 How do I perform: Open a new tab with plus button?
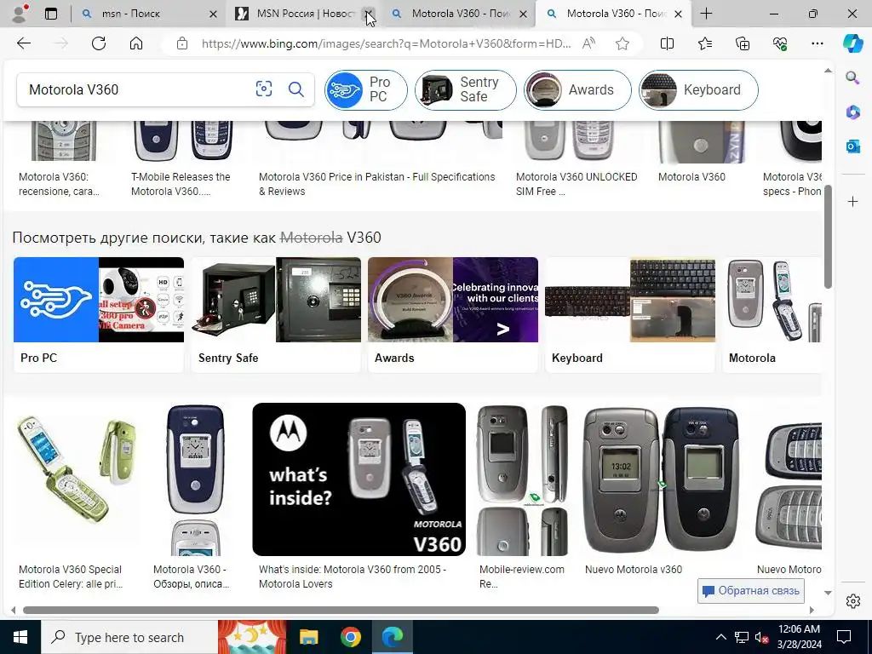coord(706,14)
